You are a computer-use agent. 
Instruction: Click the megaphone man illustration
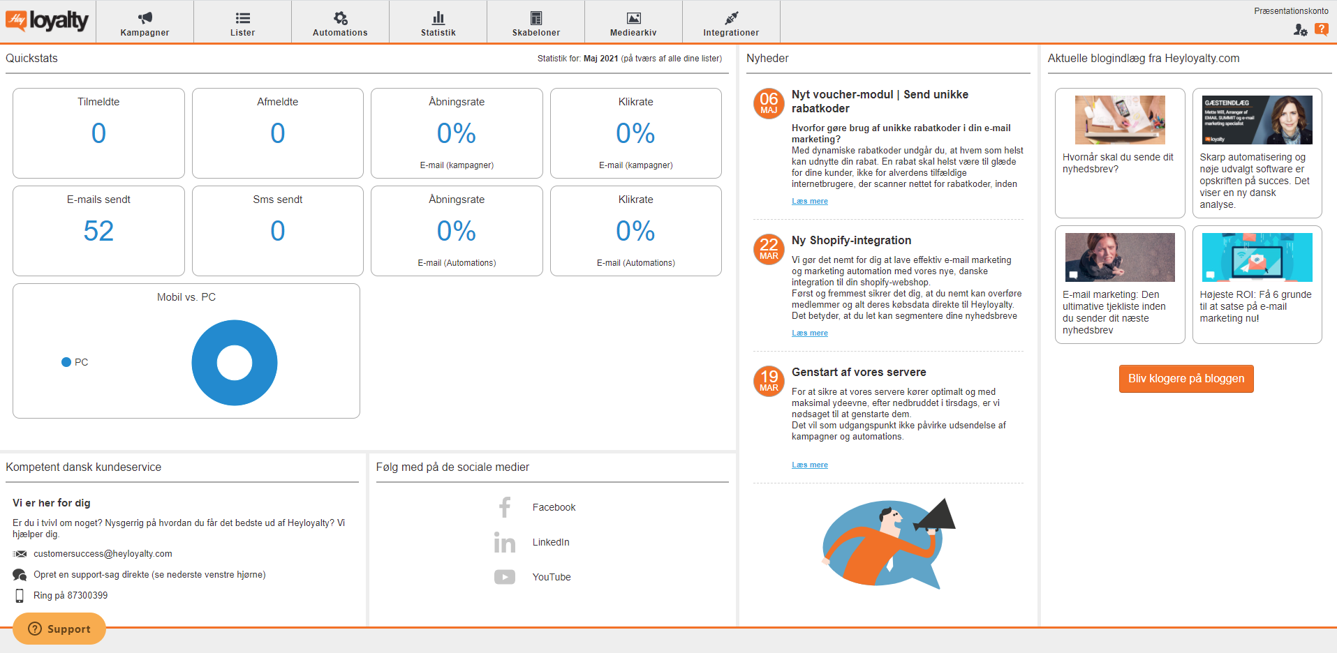point(889,544)
